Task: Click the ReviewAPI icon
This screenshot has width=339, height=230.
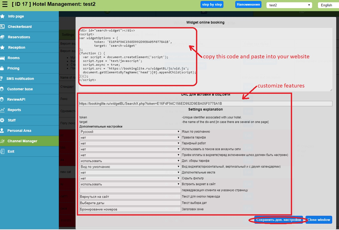Action: [2, 99]
